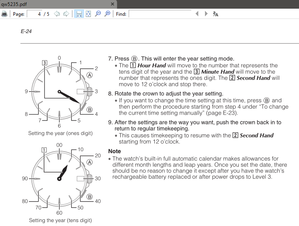This screenshot has width=299, height=226.
Task: Click the zoom in magnifier
Action: [x=107, y=14]
